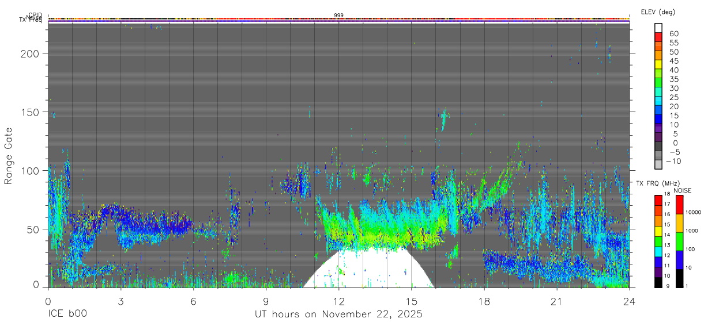Click the "9" value on TX FRQ legend

tap(668, 286)
